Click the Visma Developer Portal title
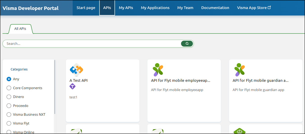 pos(31,8)
